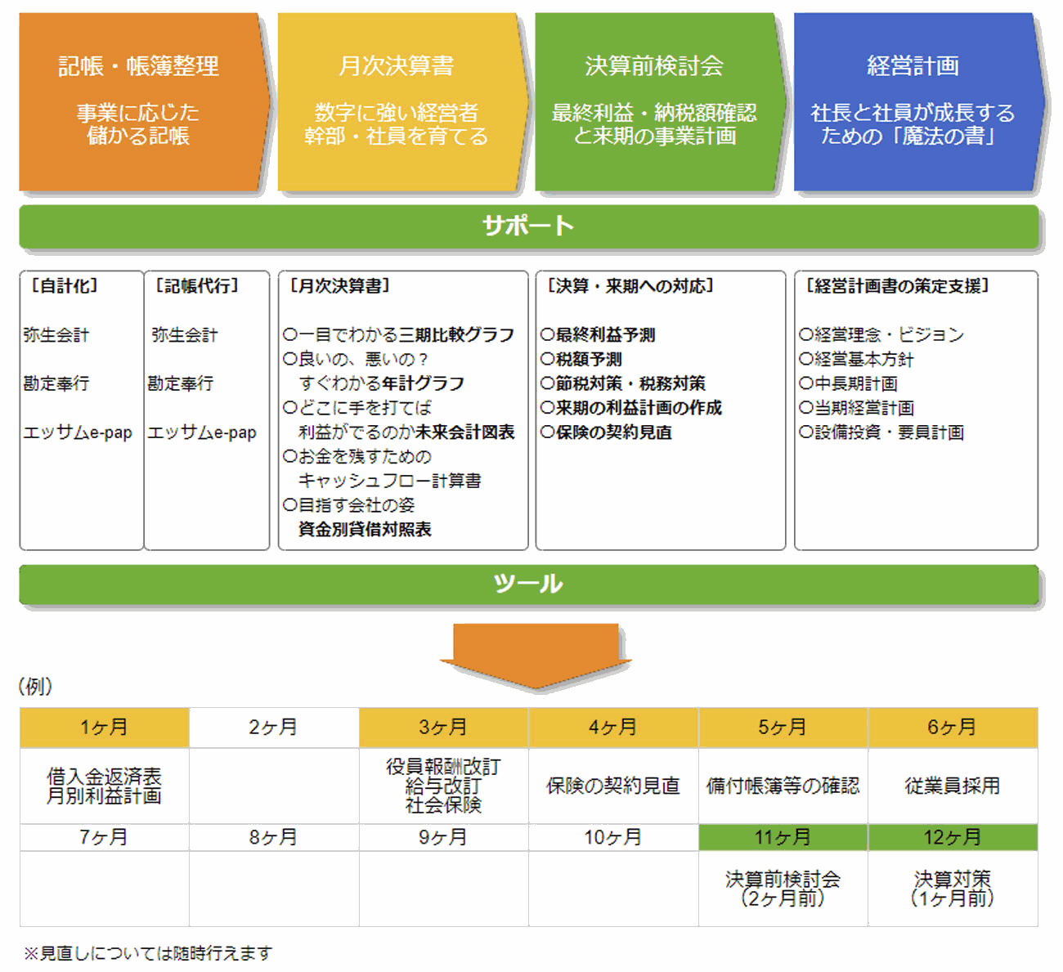Image resolution: width=1063 pixels, height=972 pixels.
Task: Click the 借入金返済表 月別利益計画 cell
Action: pyautogui.click(x=105, y=786)
